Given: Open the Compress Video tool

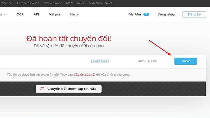Looking at the screenshot, I should (28, 3).
